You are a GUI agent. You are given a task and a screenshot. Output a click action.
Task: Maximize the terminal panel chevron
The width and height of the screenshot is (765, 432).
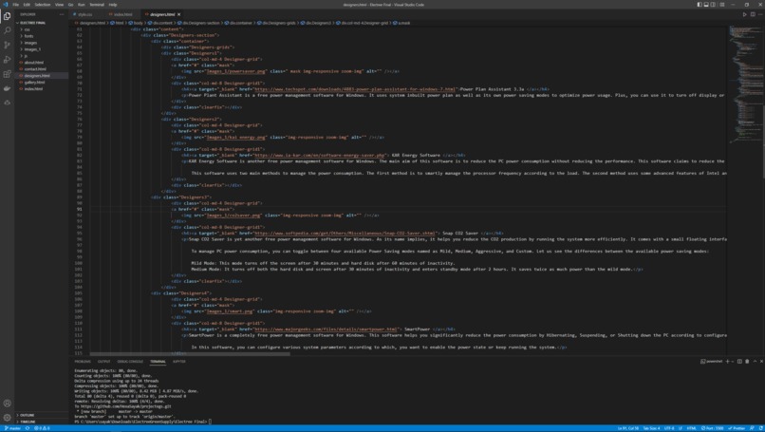(755, 361)
